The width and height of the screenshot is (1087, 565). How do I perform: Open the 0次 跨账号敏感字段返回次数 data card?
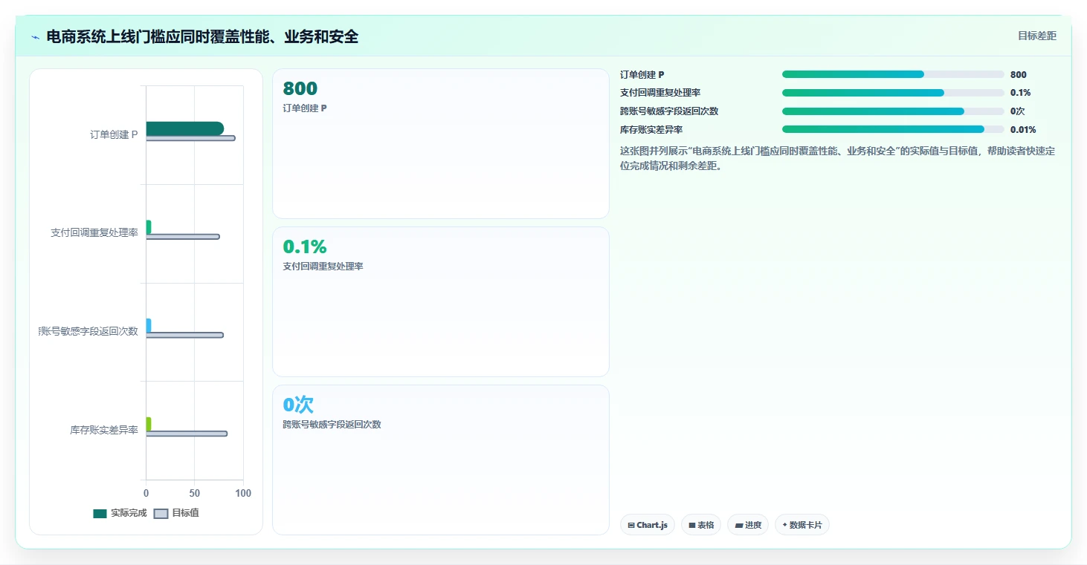tap(441, 460)
